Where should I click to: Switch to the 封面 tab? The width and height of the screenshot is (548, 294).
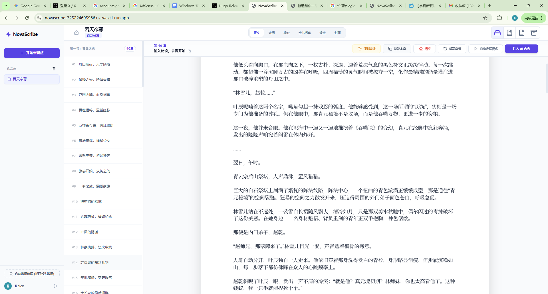click(x=337, y=32)
